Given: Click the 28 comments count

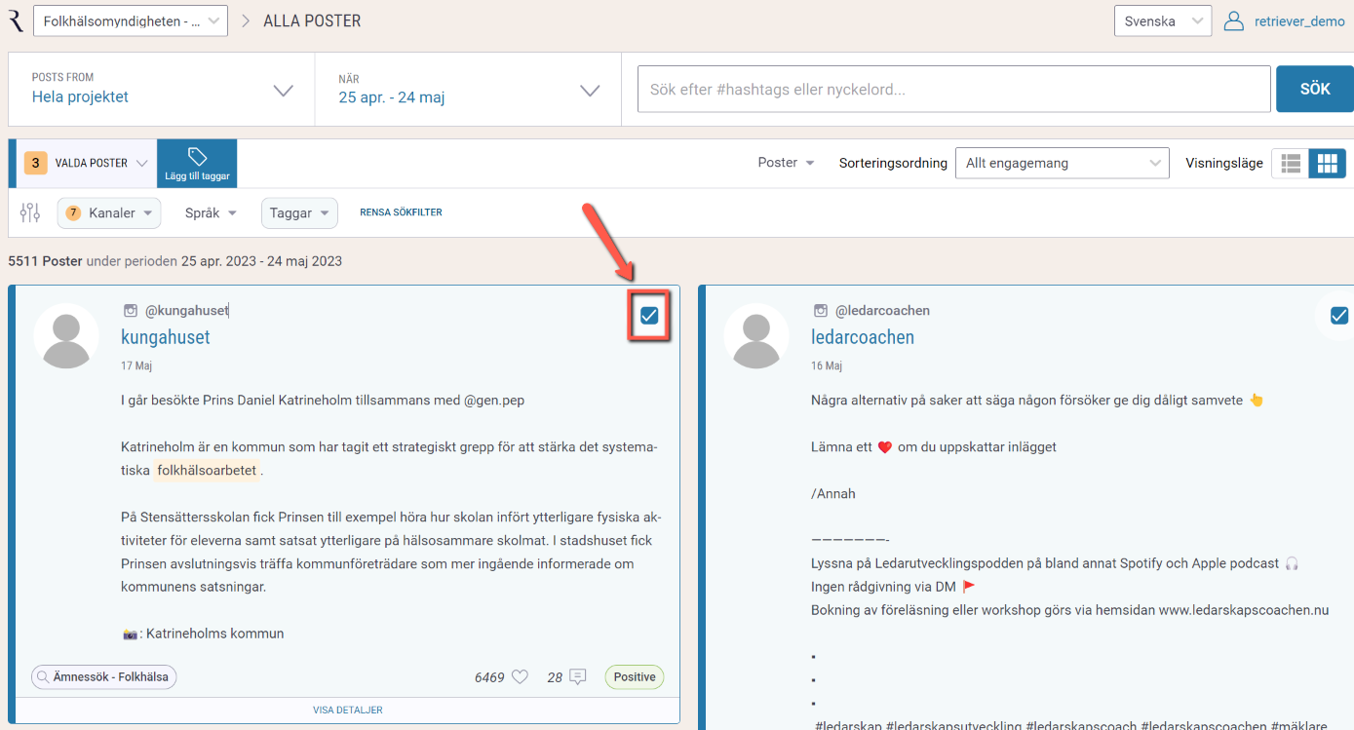Looking at the screenshot, I should pyautogui.click(x=555, y=676).
